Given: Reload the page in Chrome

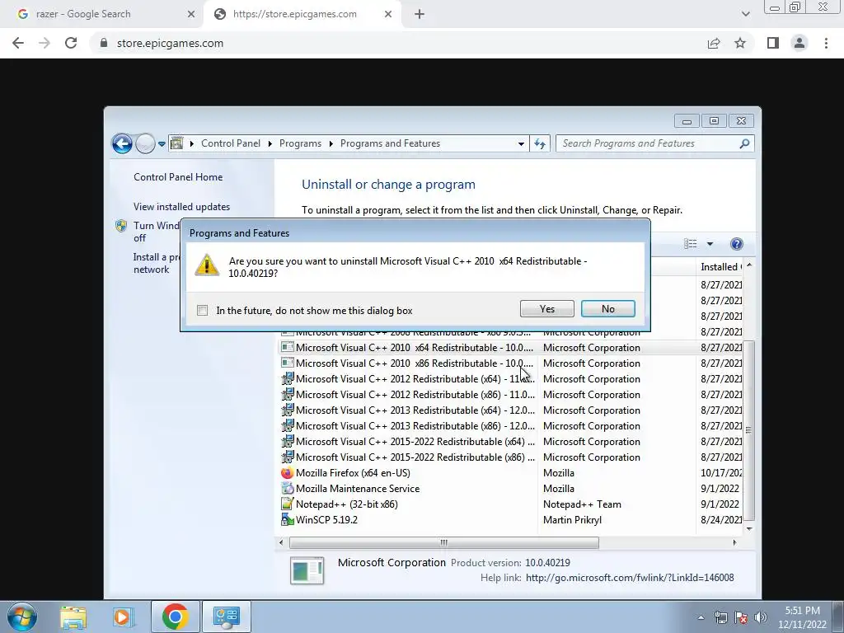Looking at the screenshot, I should (71, 43).
